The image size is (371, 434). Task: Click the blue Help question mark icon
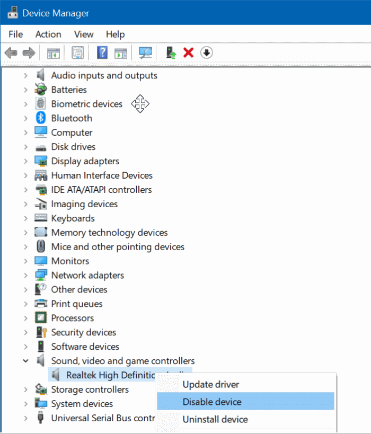pos(102,52)
